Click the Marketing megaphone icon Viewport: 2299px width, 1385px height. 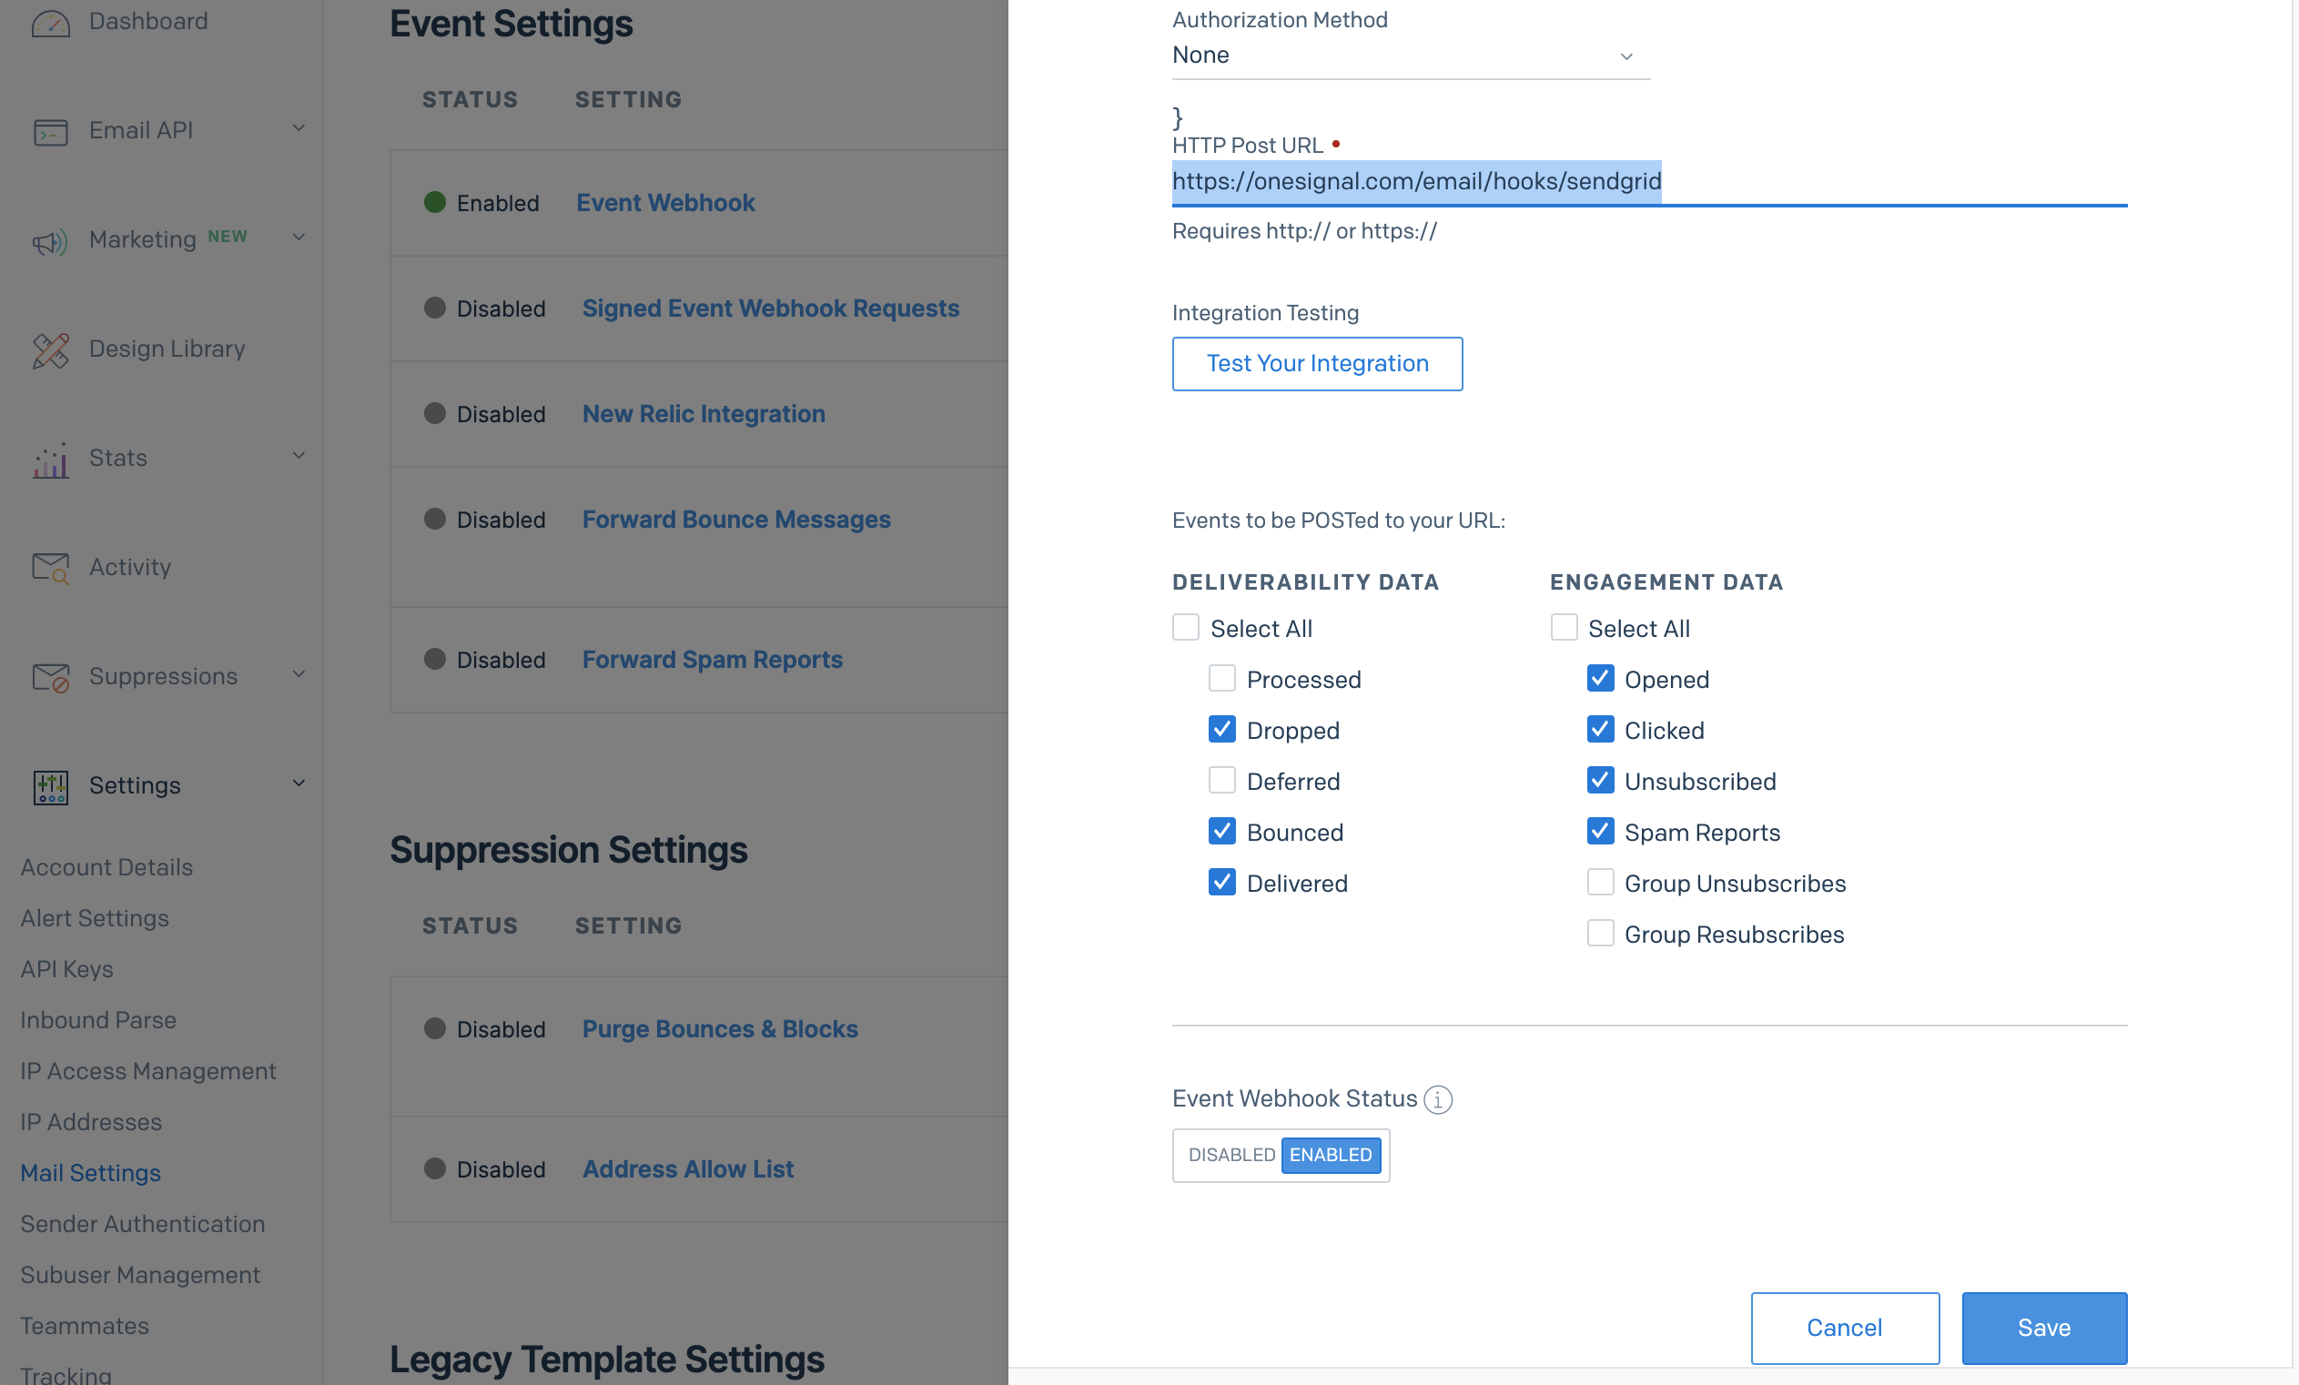50,241
